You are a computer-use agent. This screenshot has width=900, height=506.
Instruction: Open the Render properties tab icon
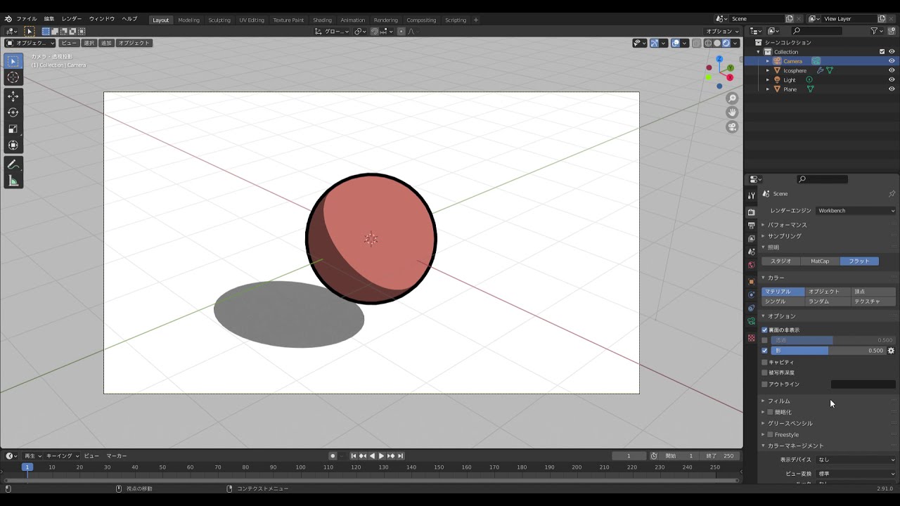point(751,212)
